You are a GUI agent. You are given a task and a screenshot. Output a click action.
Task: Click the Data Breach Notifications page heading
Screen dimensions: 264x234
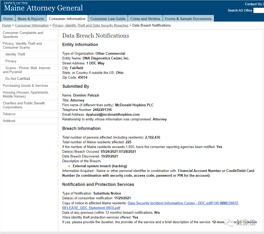(x=96, y=35)
